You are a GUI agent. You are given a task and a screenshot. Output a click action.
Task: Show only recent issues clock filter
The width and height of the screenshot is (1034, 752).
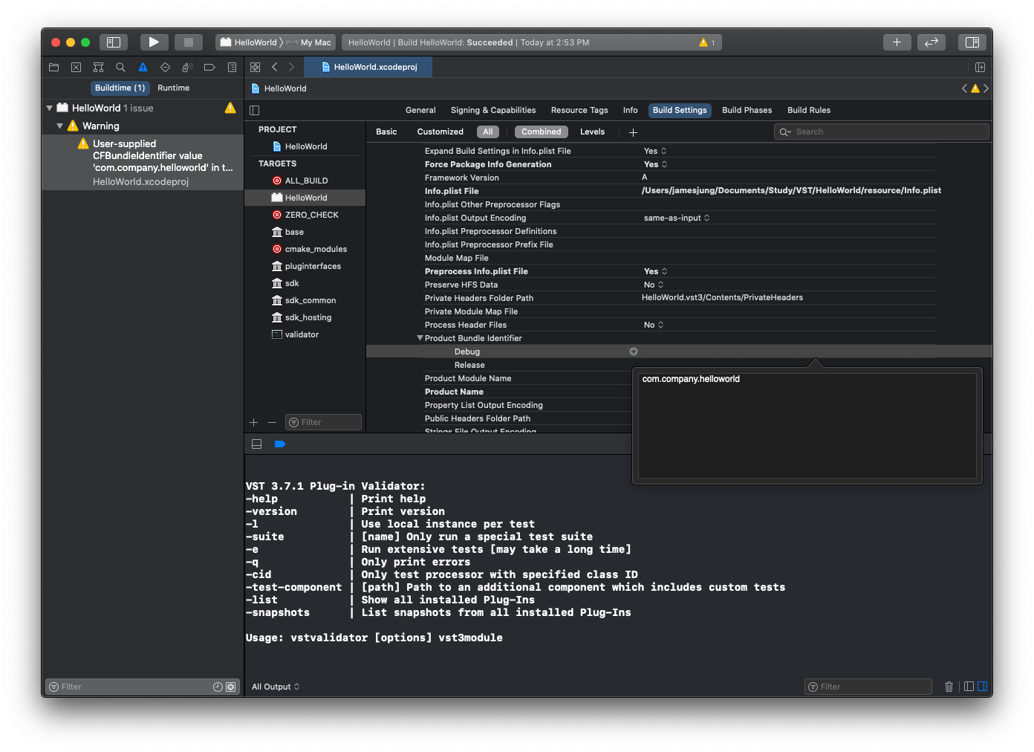click(x=218, y=687)
